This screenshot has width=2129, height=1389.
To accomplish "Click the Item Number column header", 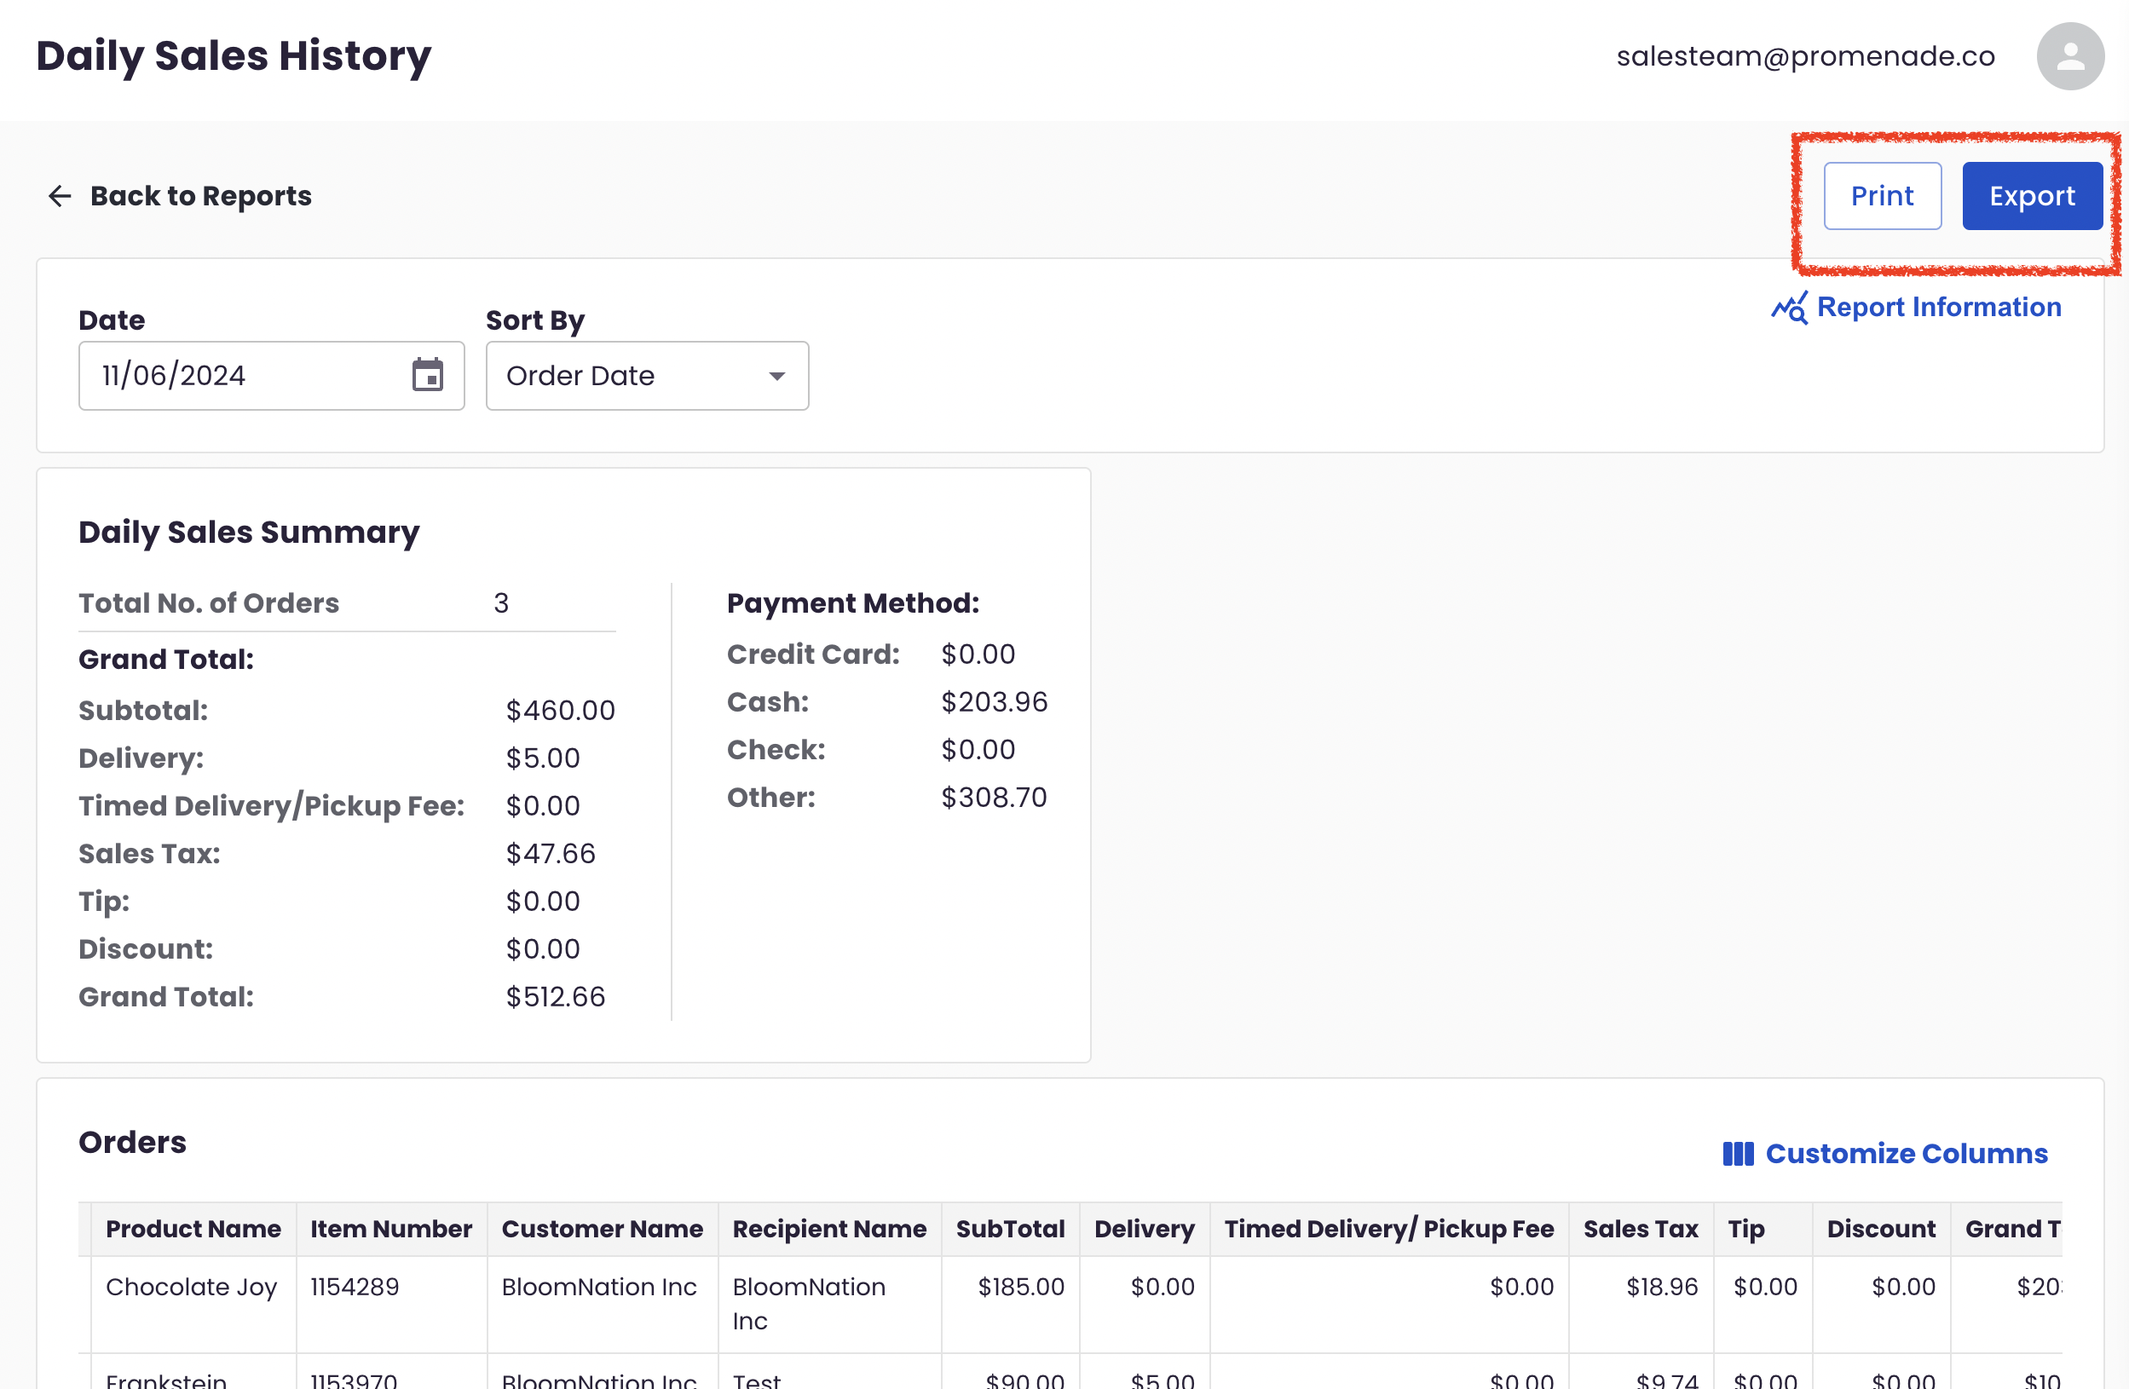I will 391,1229.
